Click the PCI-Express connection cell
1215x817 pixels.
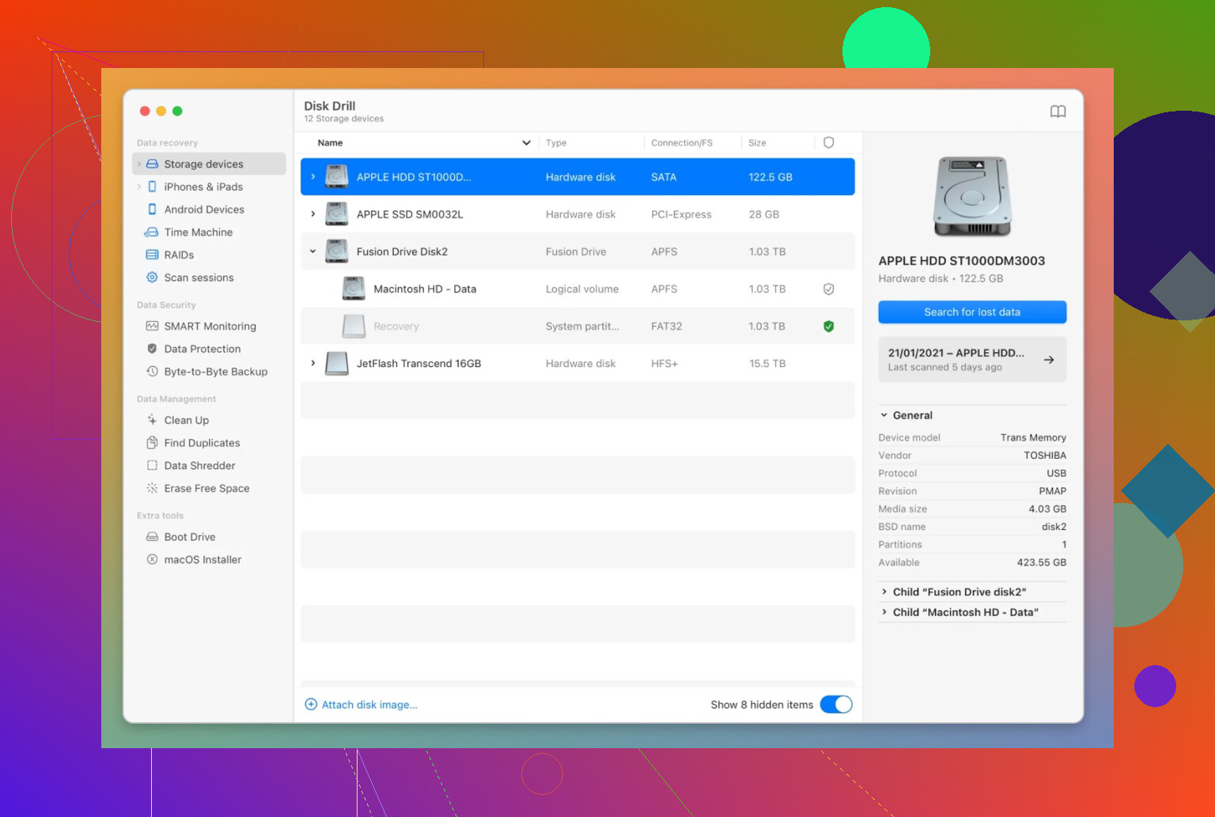click(681, 214)
